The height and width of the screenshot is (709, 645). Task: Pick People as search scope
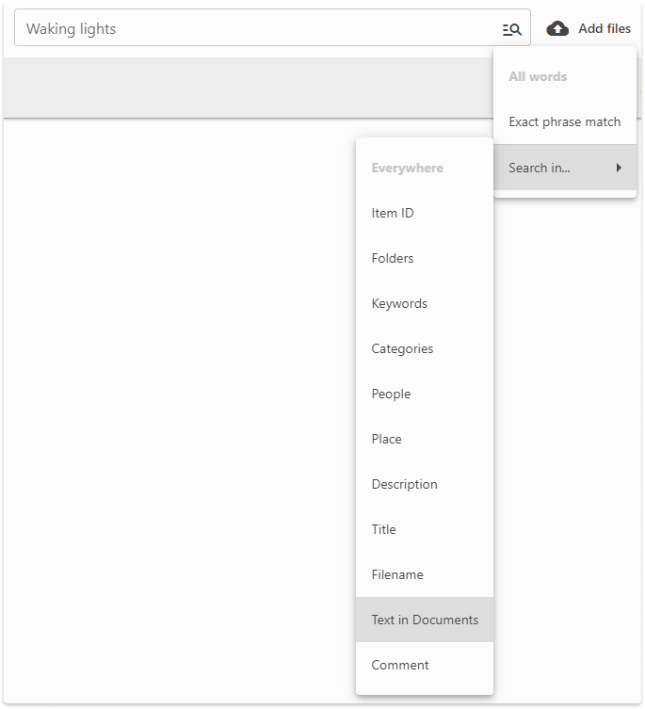(391, 394)
